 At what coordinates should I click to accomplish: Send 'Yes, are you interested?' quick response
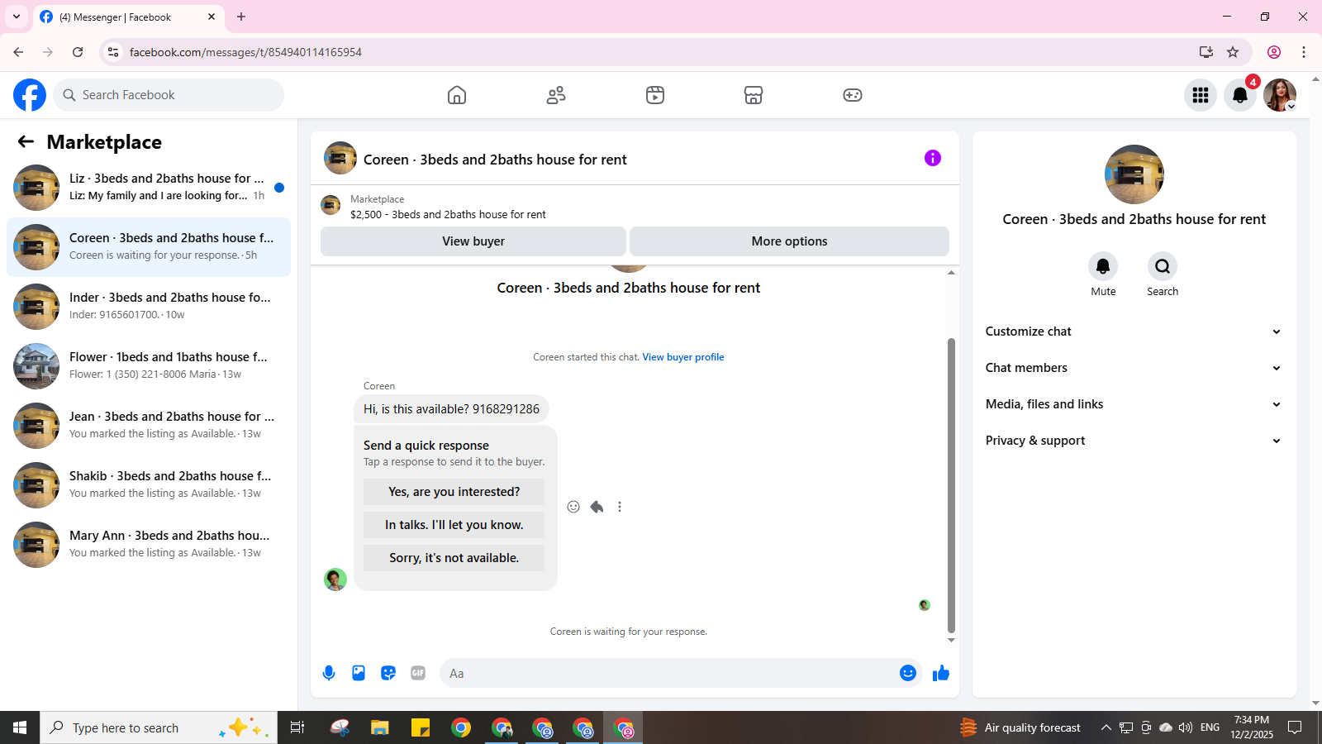tap(454, 492)
